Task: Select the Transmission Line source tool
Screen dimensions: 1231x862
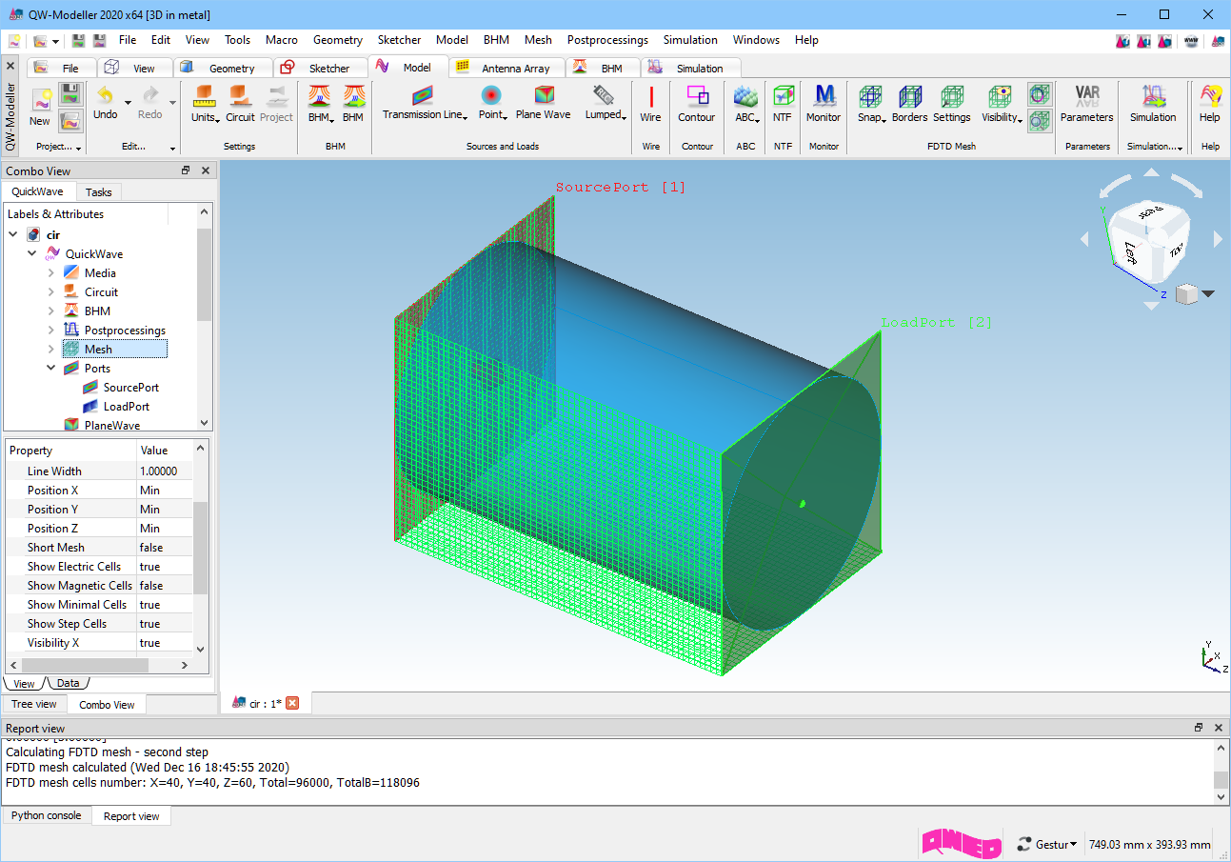Action: (x=425, y=103)
